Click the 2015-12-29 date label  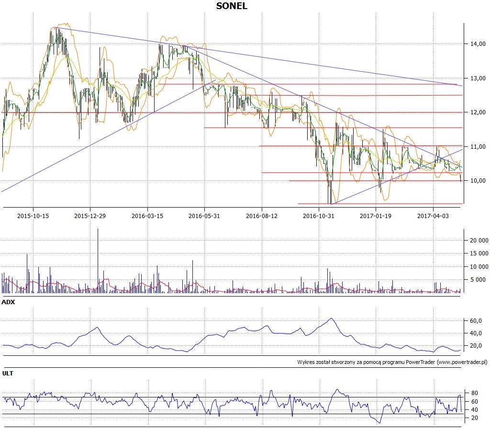[90, 216]
